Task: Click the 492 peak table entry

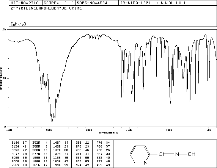Action: (x=103, y=165)
